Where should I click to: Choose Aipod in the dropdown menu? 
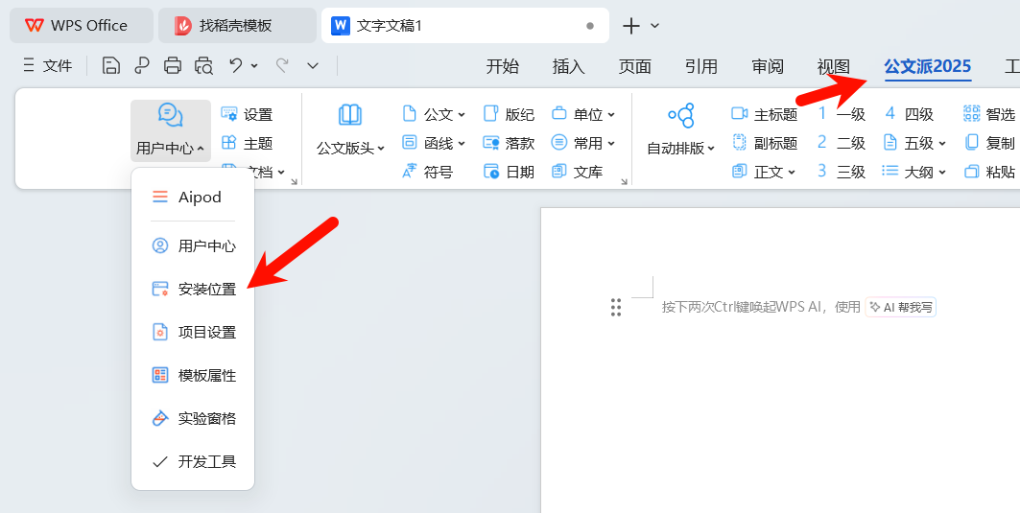tap(193, 197)
